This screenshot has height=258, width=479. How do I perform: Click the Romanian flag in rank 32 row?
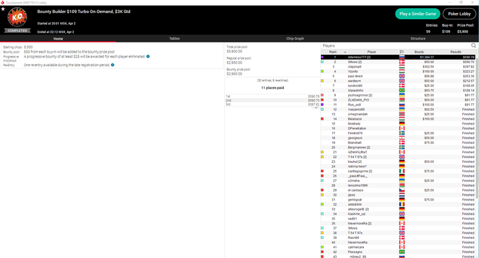402,204
